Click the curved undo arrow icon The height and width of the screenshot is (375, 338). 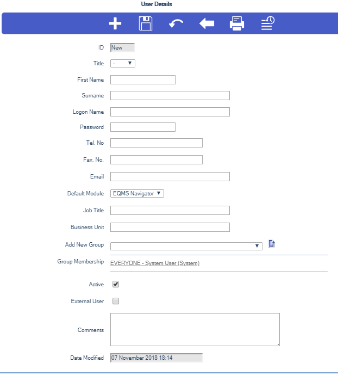pyautogui.click(x=176, y=24)
